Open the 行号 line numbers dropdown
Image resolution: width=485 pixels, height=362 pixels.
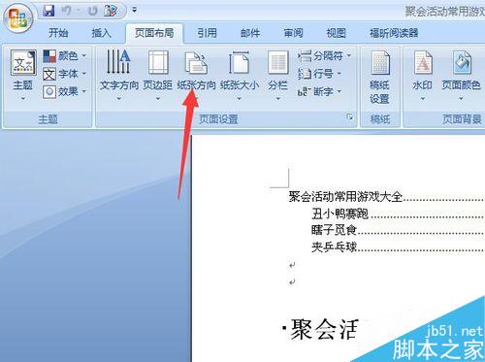[x=319, y=74]
